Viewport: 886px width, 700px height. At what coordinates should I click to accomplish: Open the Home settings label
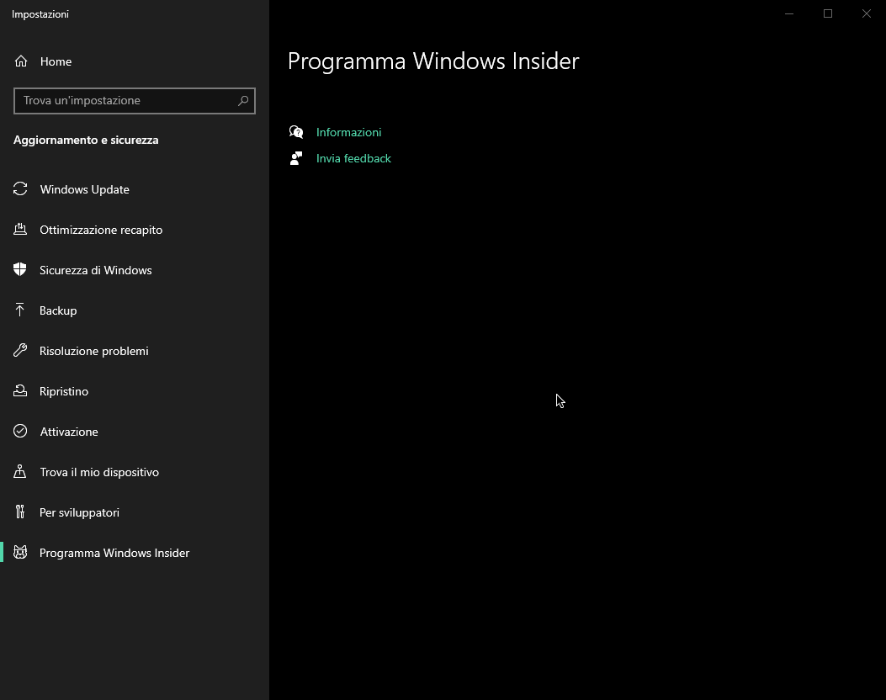[56, 61]
